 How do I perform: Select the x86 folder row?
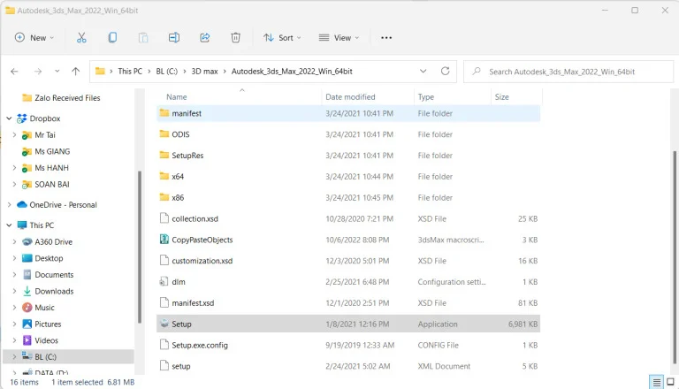coord(348,197)
